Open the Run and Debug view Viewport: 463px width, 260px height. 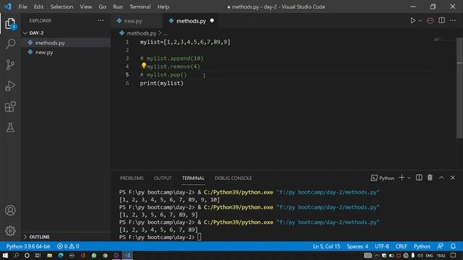tap(10, 86)
